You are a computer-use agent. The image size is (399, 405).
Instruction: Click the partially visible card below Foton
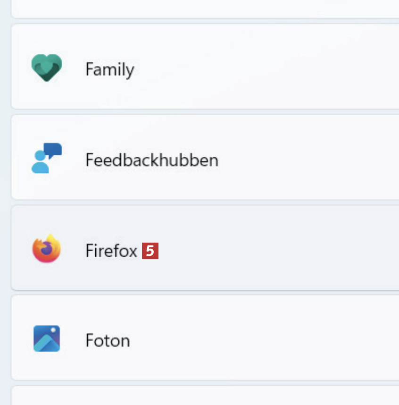pyautogui.click(x=203, y=397)
